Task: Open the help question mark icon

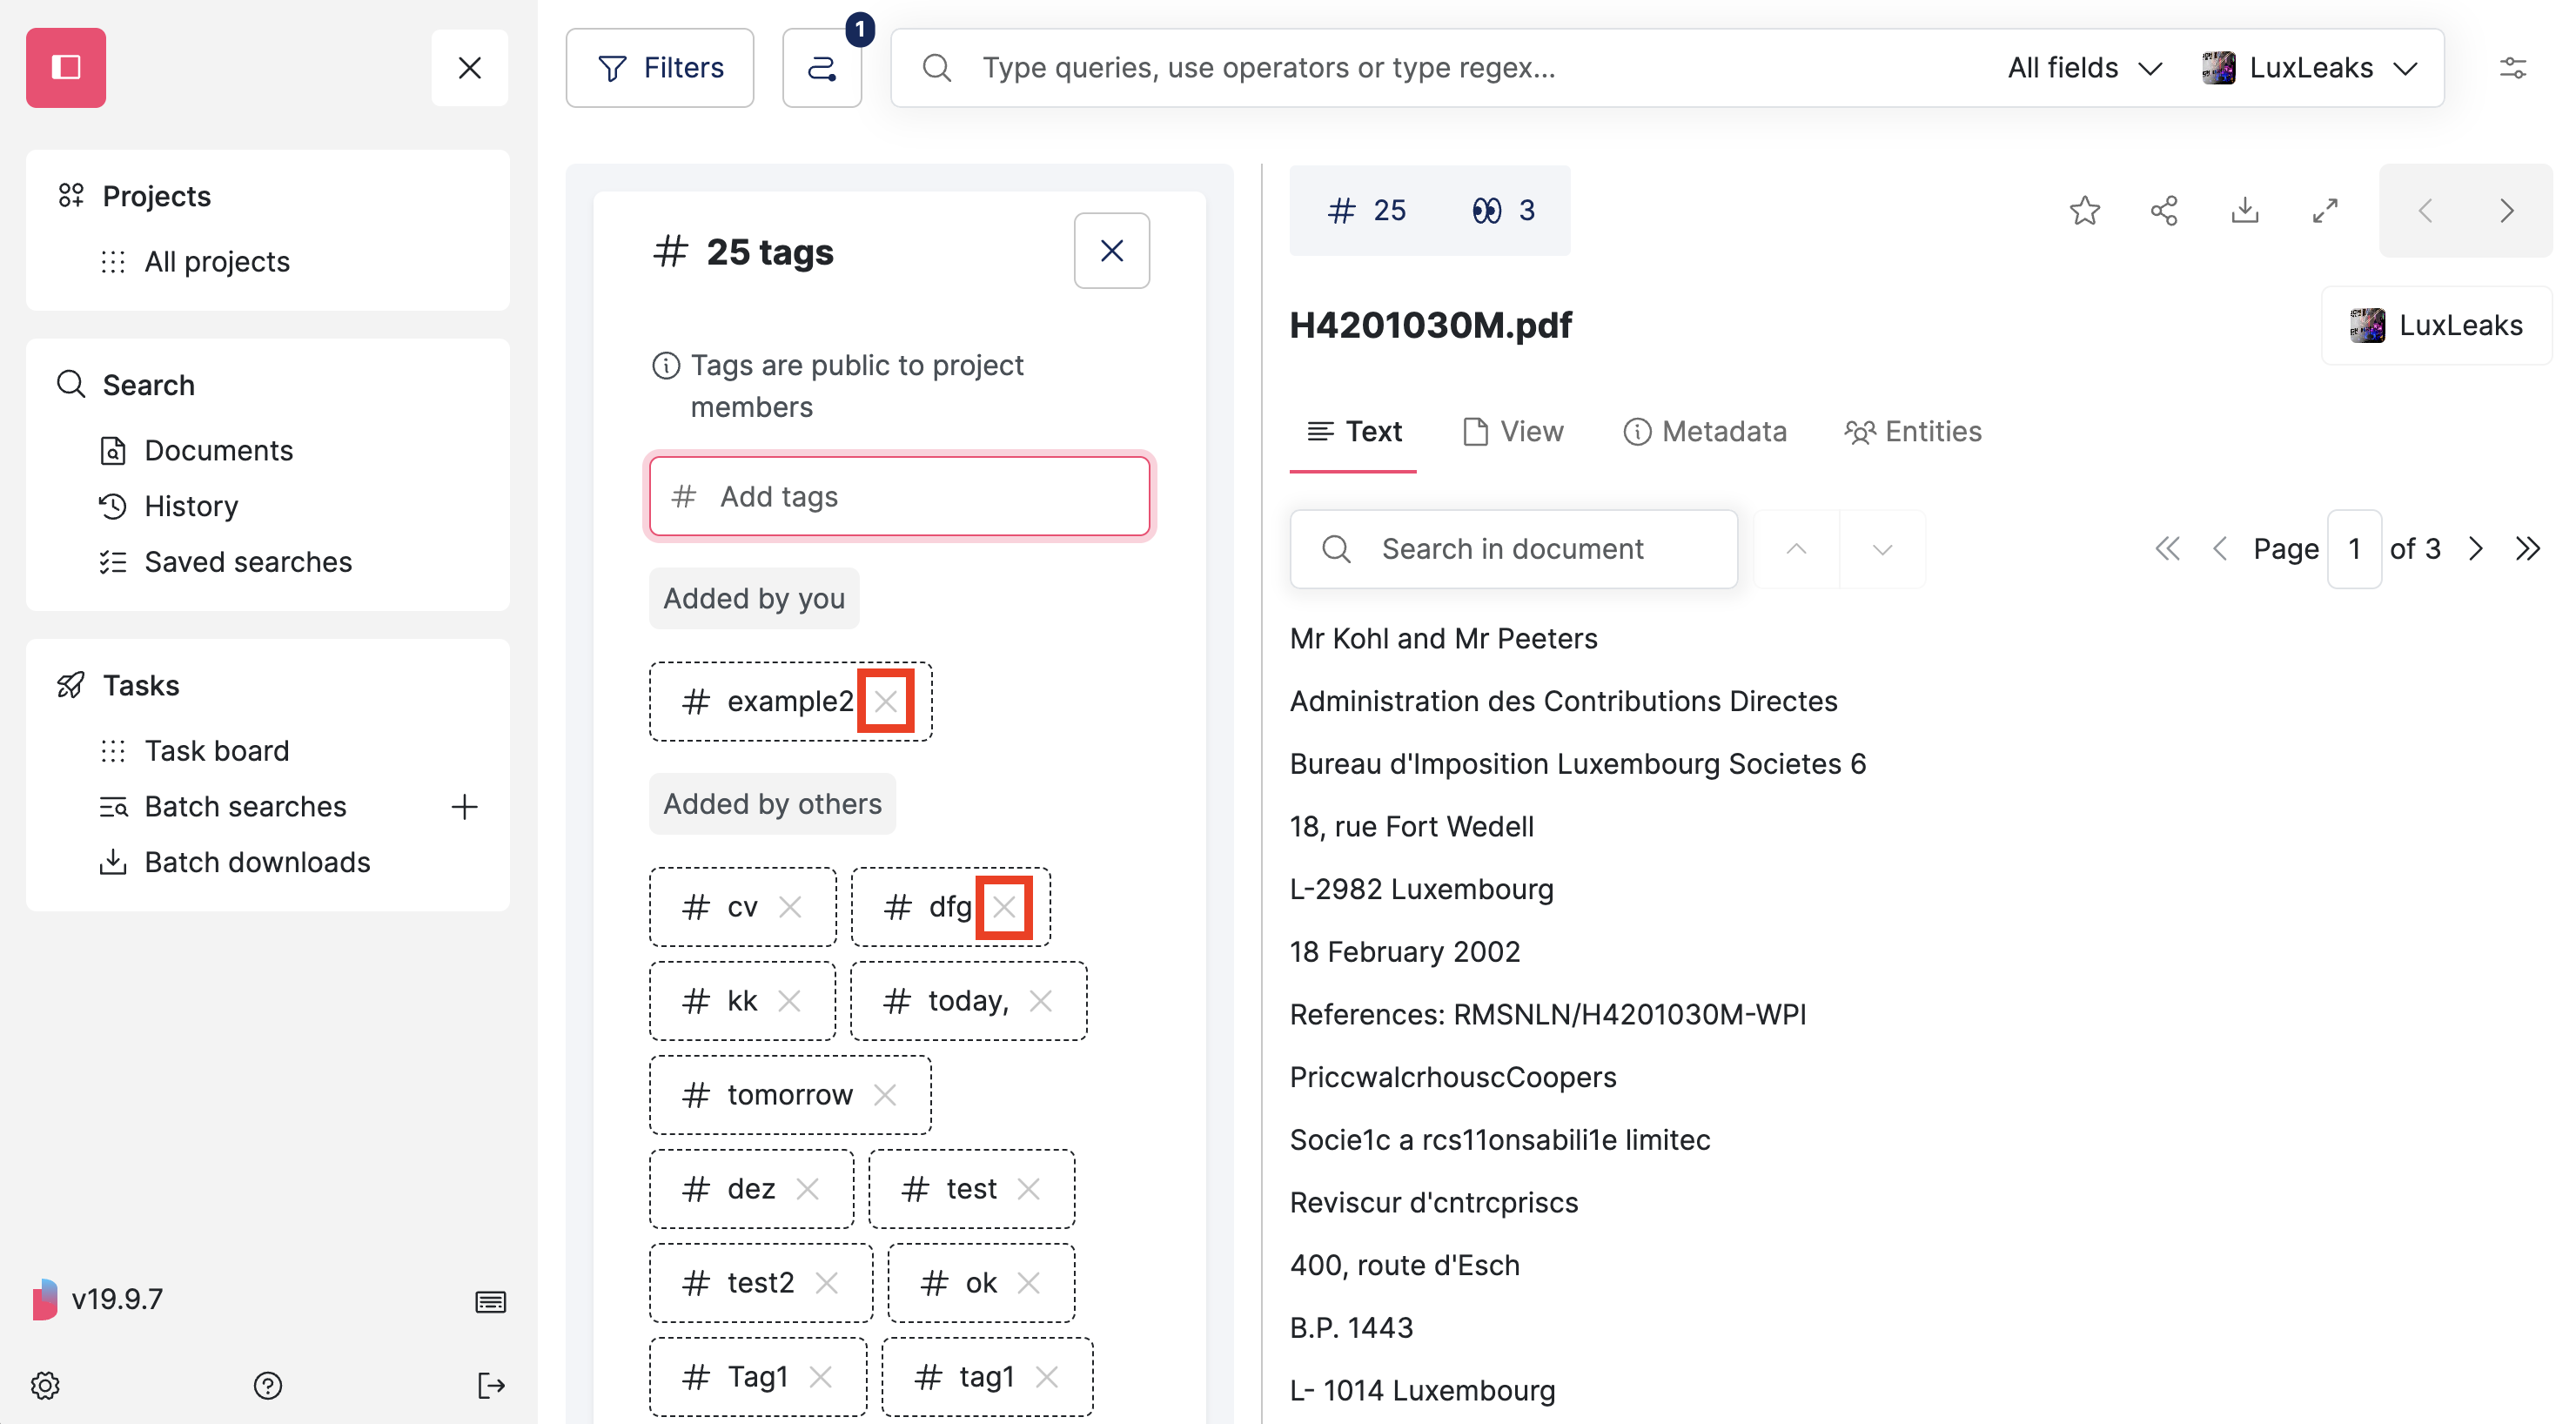Action: click(x=268, y=1385)
